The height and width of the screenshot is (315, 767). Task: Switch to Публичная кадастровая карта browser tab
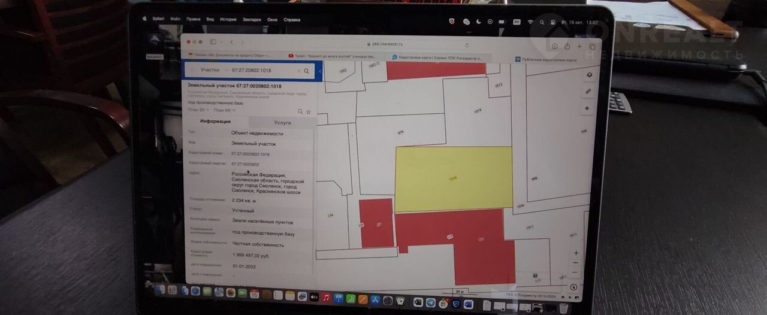point(545,60)
